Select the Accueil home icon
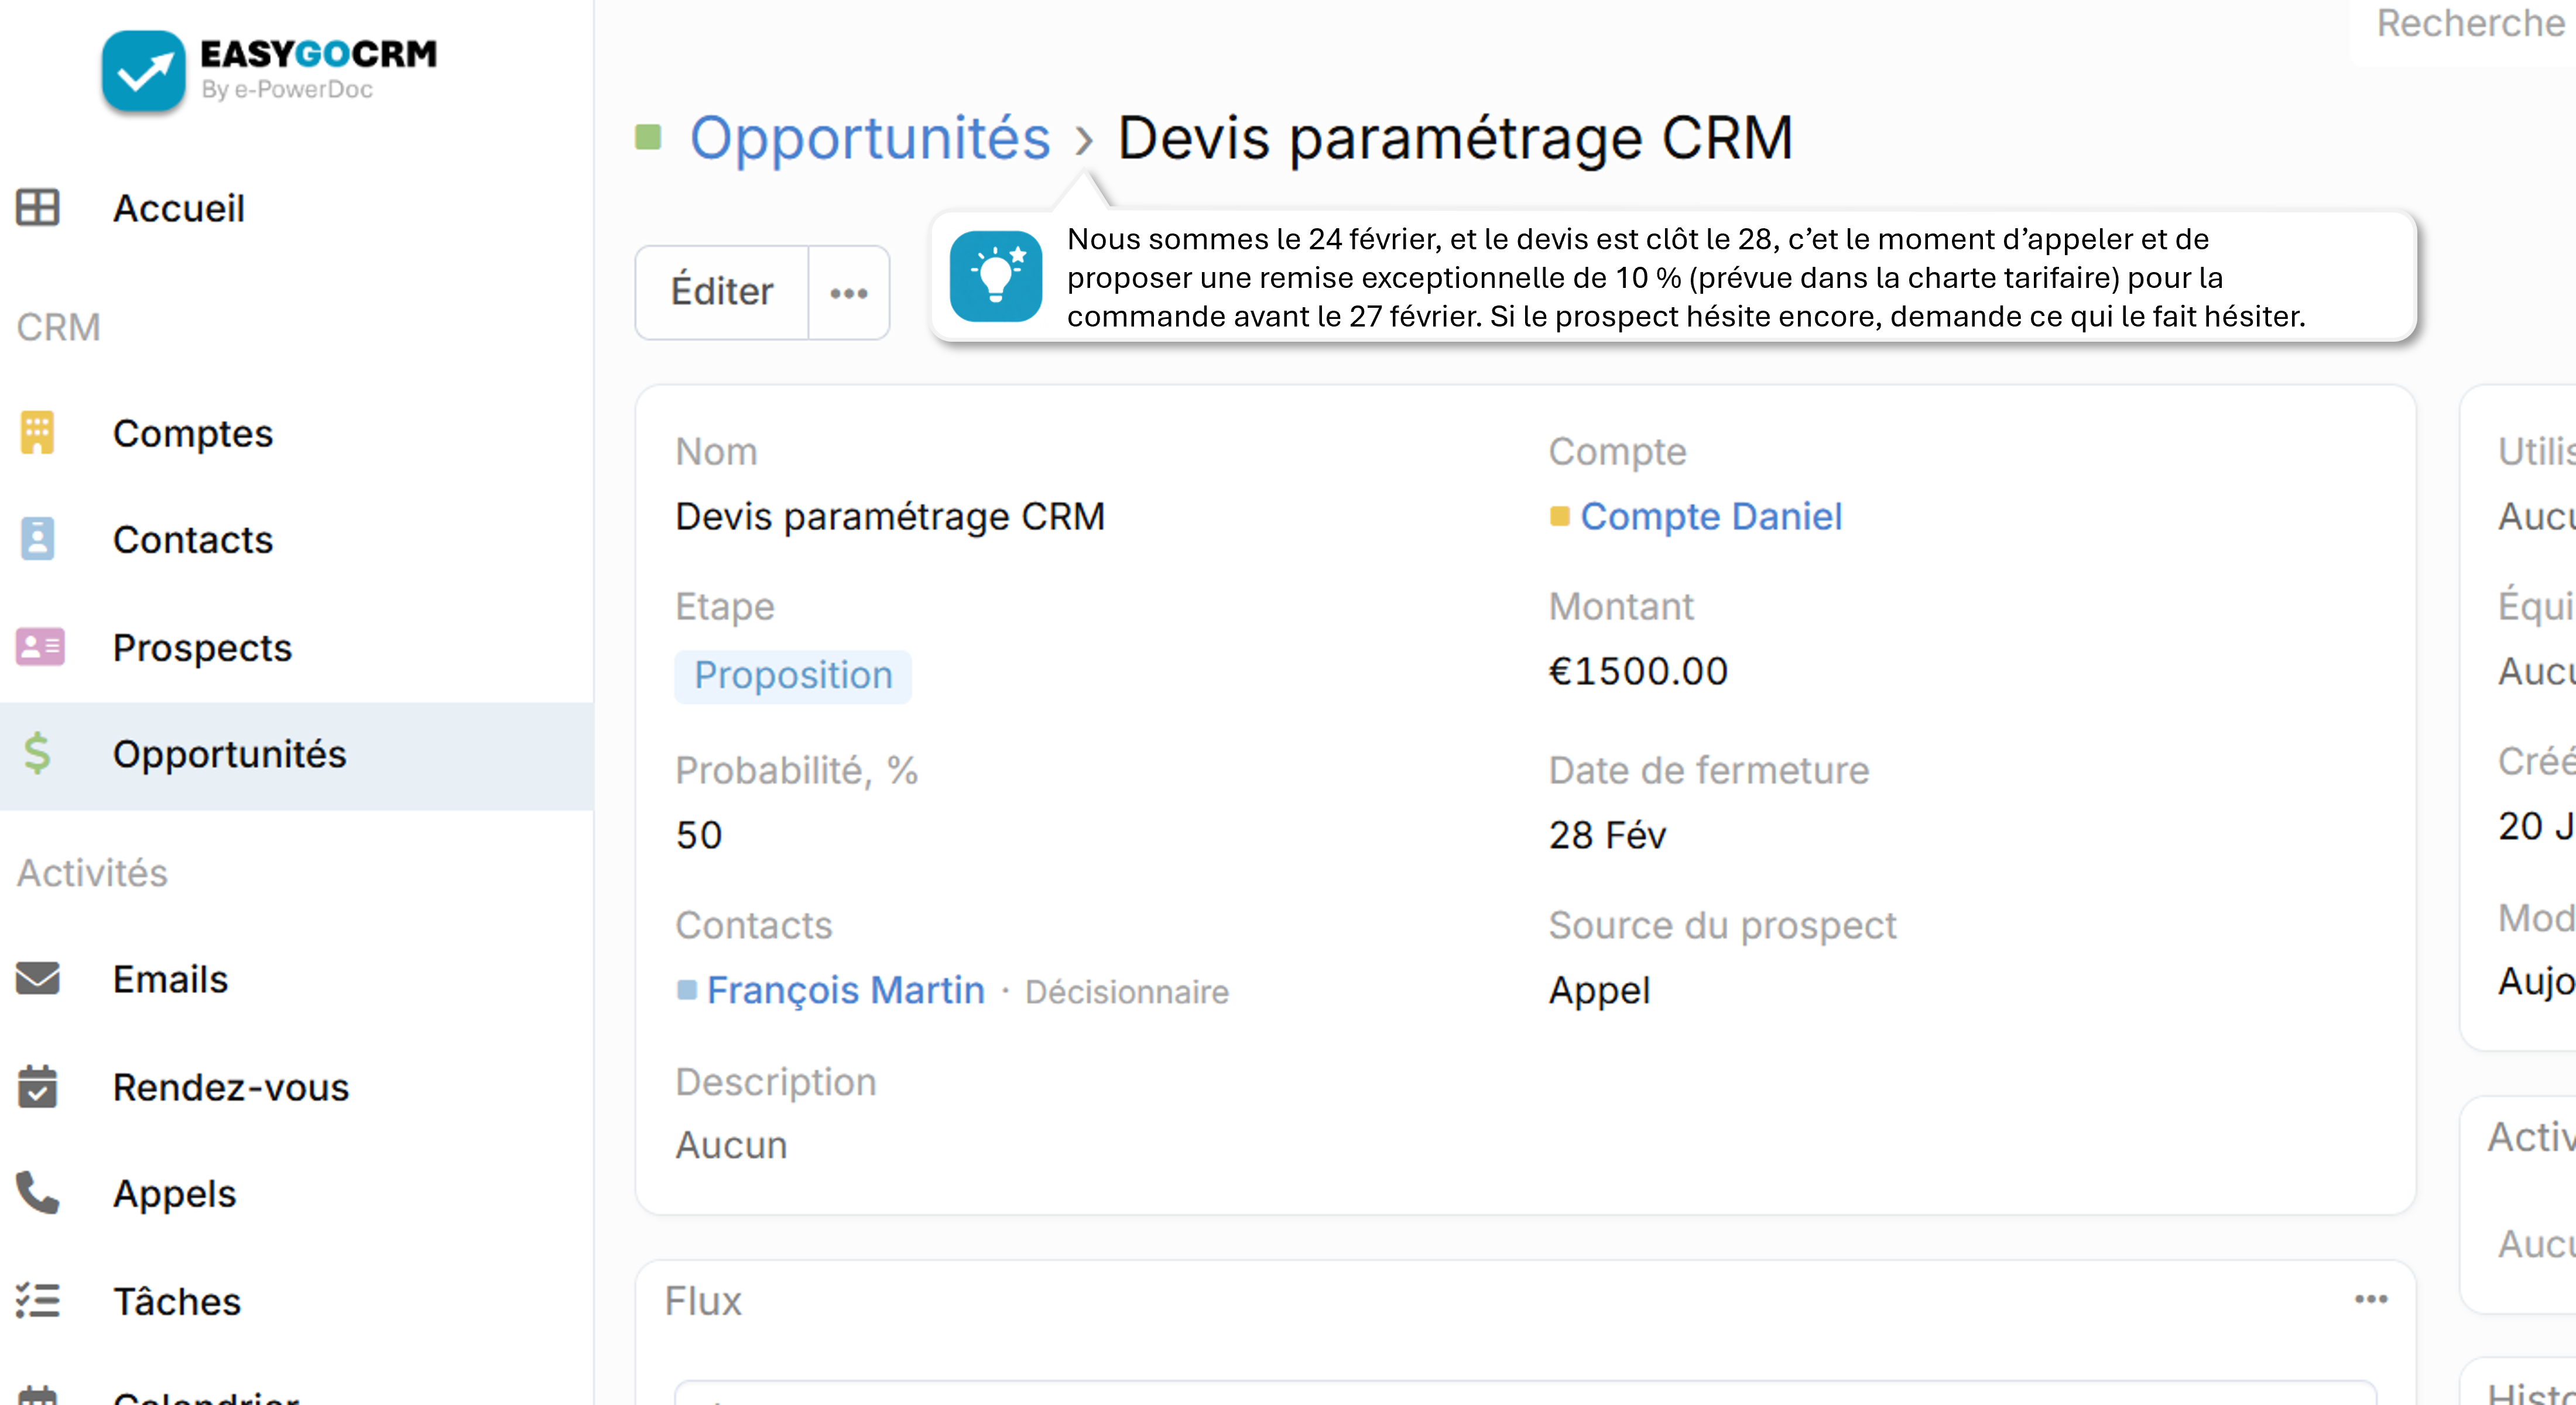The image size is (2576, 1405). (x=37, y=208)
